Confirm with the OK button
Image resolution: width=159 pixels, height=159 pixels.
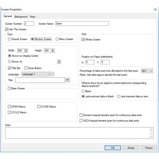coord(113,148)
